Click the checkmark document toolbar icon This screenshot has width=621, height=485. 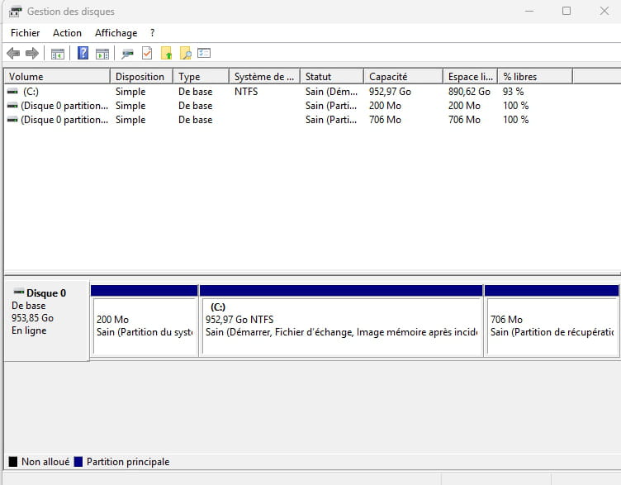[x=147, y=54]
